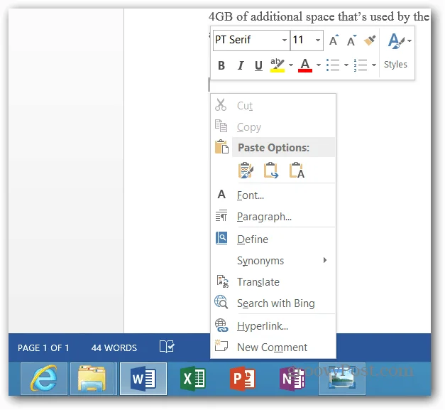Launch Excel from the taskbar
This screenshot has height=410, width=445.
(193, 379)
